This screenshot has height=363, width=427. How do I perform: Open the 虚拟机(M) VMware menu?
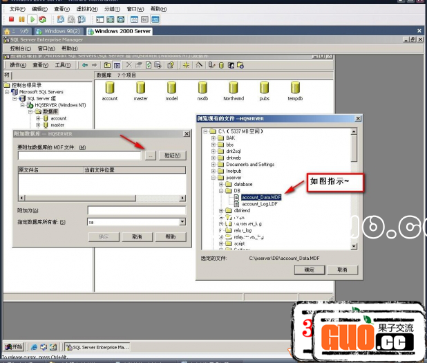pos(87,9)
